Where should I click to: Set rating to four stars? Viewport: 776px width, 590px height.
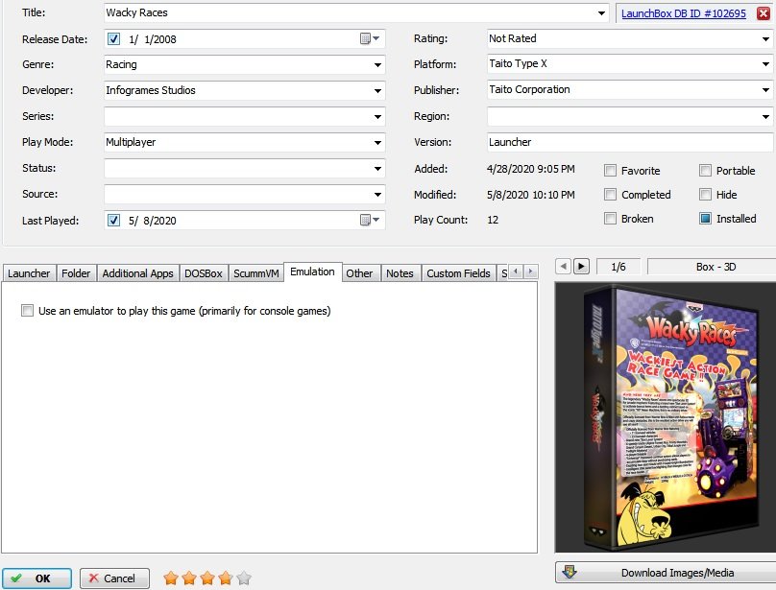226,578
